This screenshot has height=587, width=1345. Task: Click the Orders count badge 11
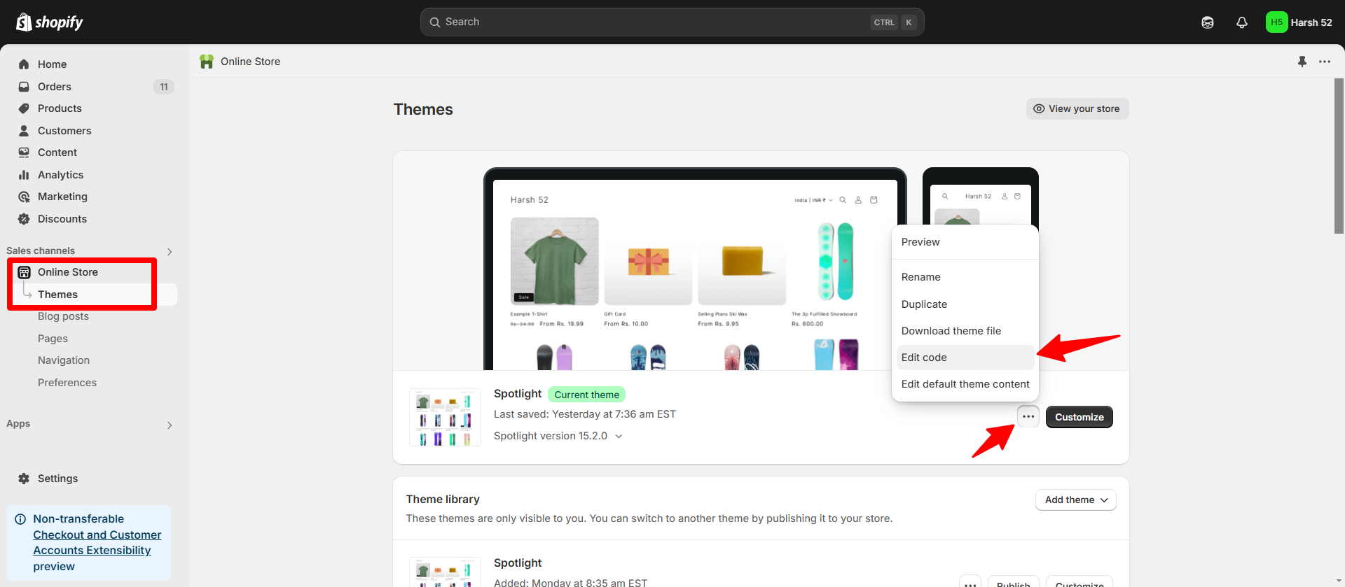coord(164,87)
